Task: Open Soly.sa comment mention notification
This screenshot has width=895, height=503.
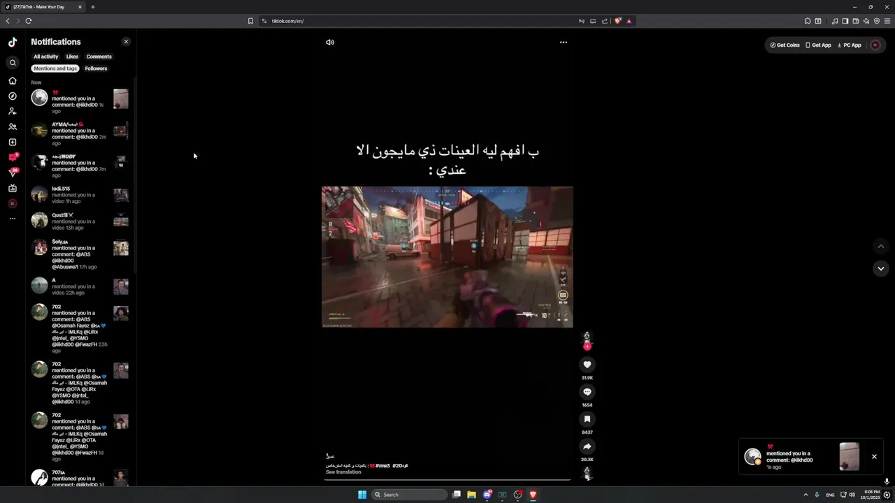Action: click(80, 254)
